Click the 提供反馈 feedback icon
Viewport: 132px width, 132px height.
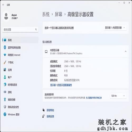(44, 116)
